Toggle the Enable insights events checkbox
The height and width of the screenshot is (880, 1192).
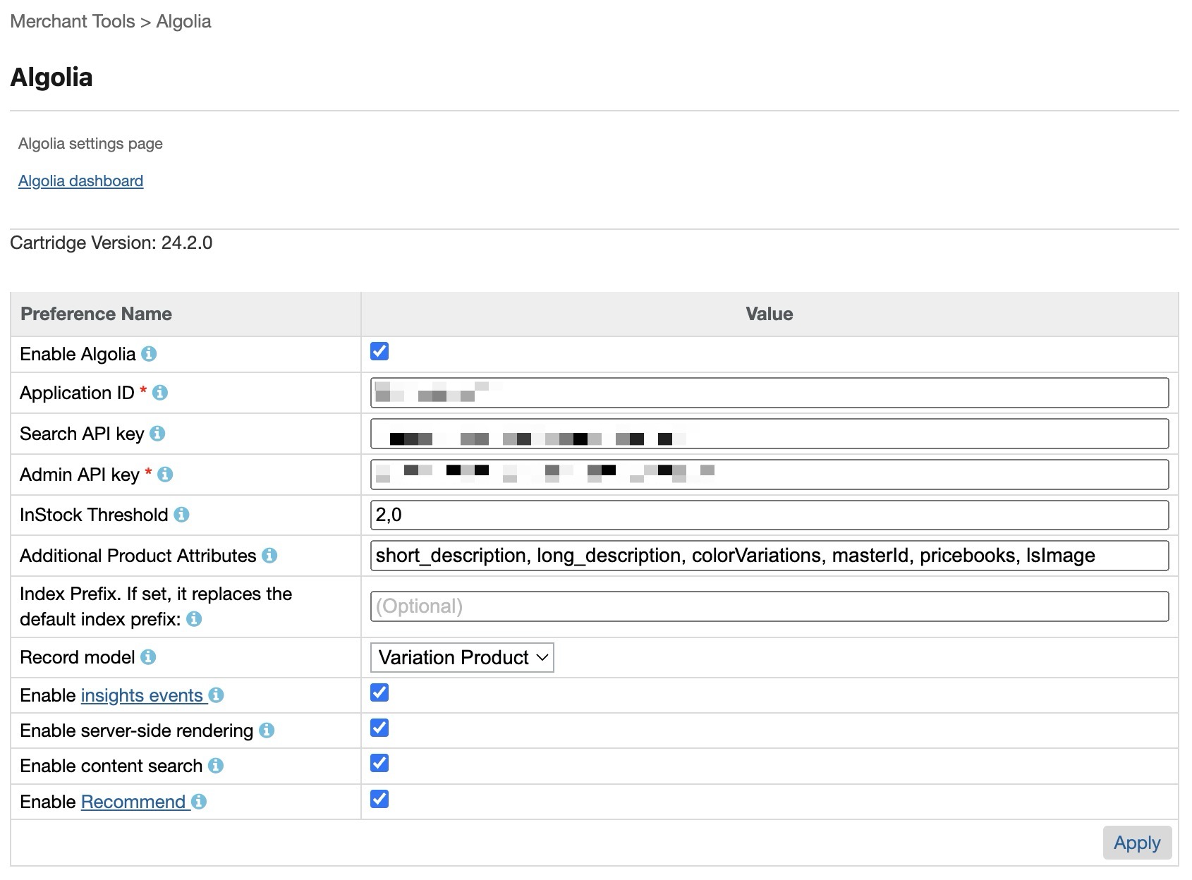click(x=379, y=692)
